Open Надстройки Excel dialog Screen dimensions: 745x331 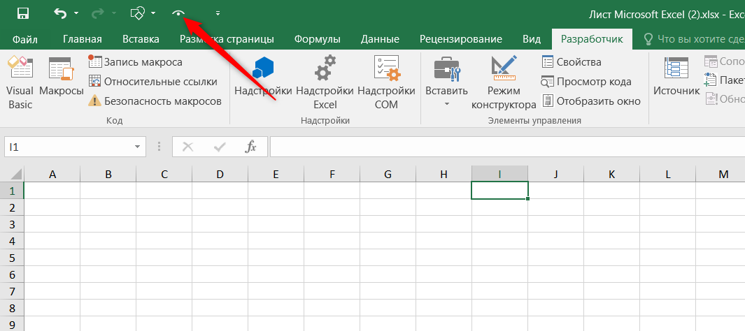point(325,83)
